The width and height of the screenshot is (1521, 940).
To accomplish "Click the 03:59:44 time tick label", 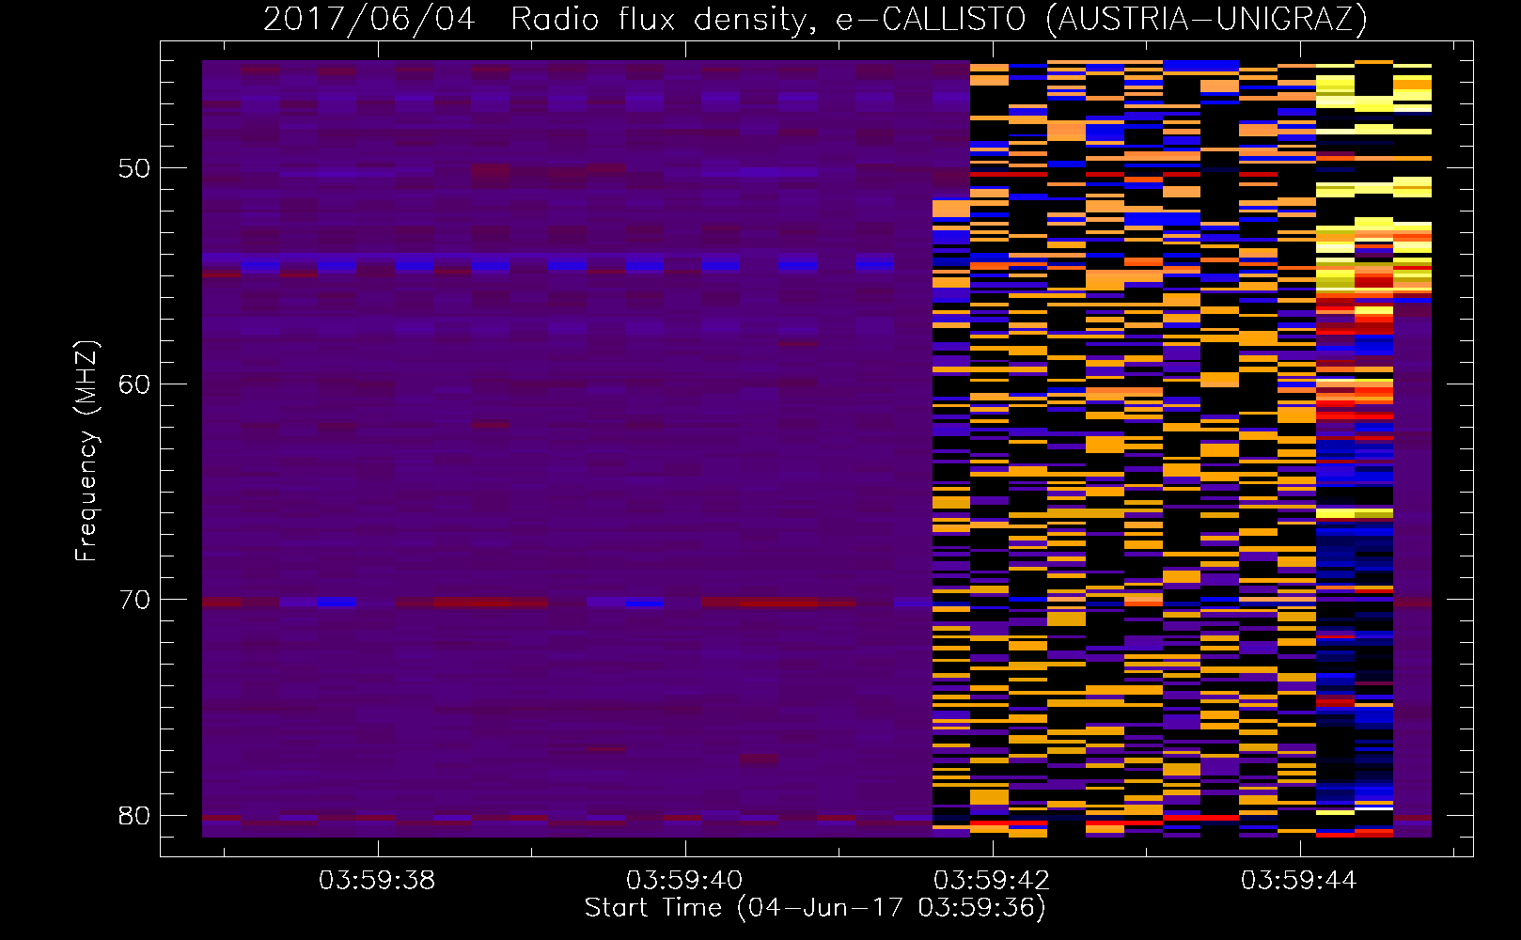I will (x=1299, y=881).
